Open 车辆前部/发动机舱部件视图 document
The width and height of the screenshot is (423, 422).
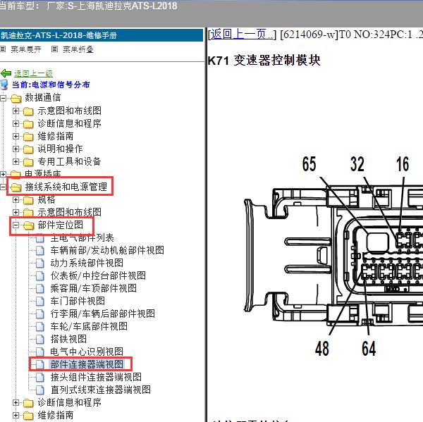tap(107, 250)
